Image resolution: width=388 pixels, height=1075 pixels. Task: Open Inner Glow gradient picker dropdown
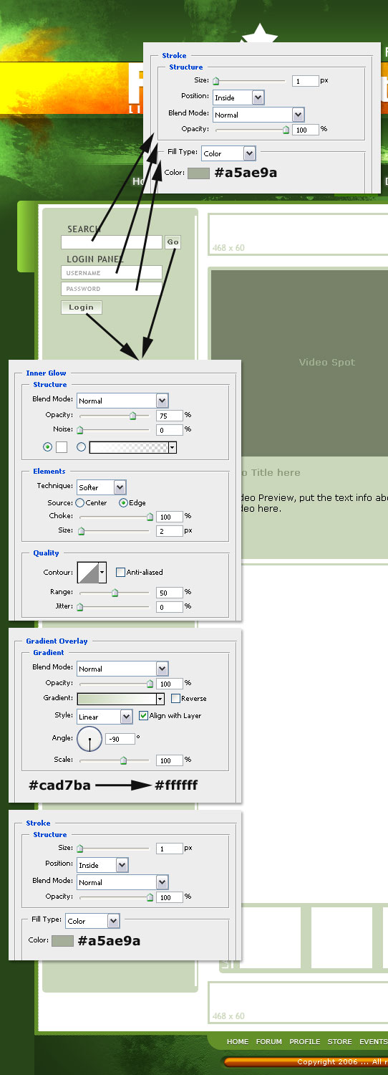(172, 447)
